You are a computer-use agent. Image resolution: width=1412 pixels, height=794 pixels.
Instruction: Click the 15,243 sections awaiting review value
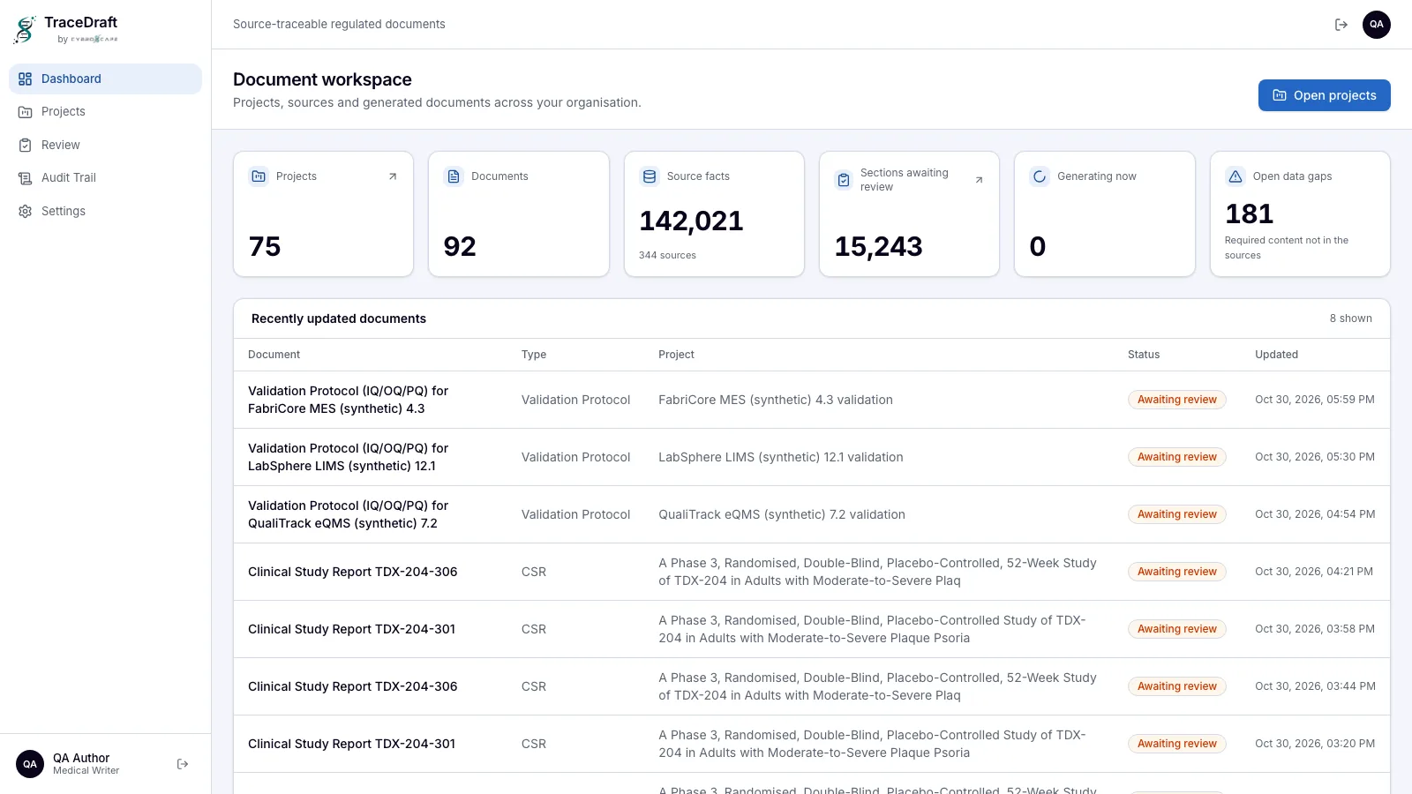pyautogui.click(x=878, y=246)
